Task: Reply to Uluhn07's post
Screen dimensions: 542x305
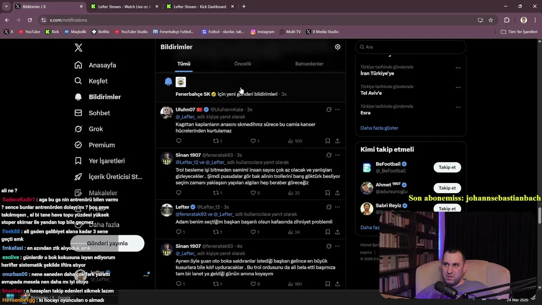Action: (x=179, y=141)
